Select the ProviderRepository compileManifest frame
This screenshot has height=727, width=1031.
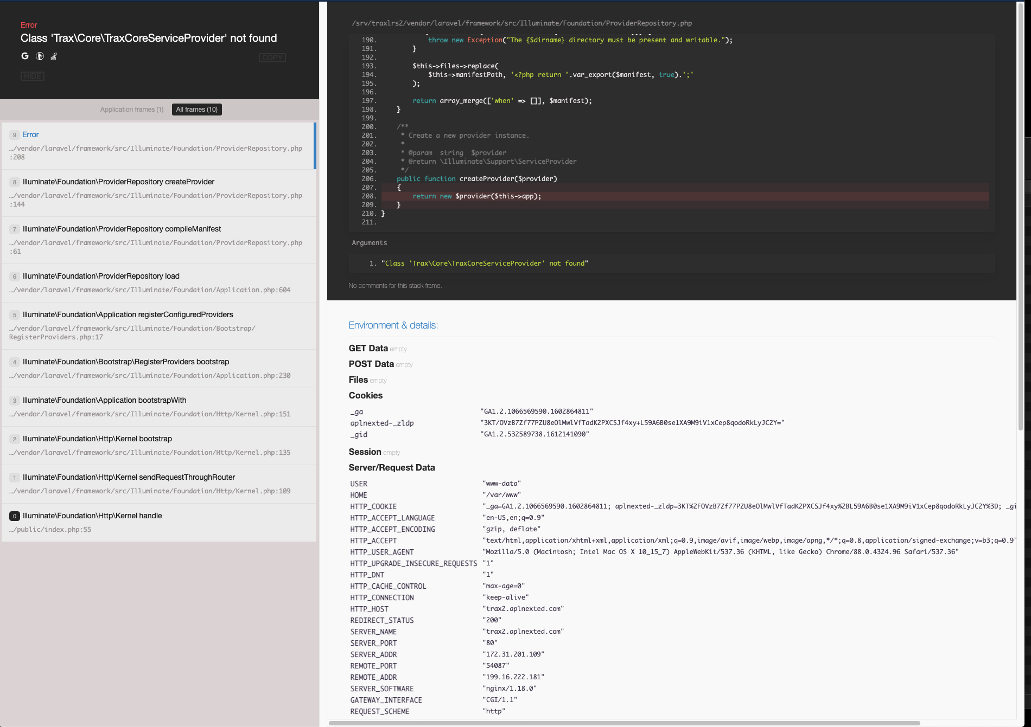157,240
